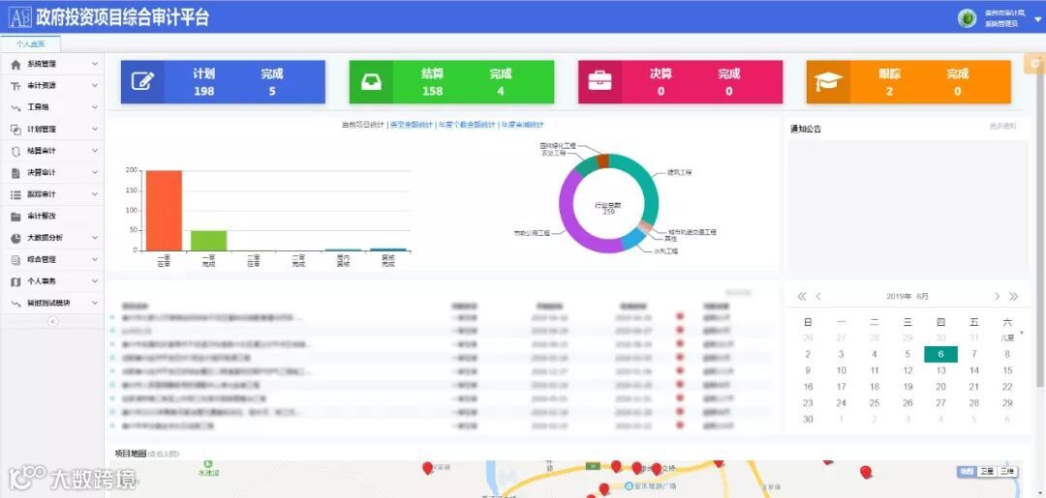Expand the 结算审计 menu chevron

point(95,151)
